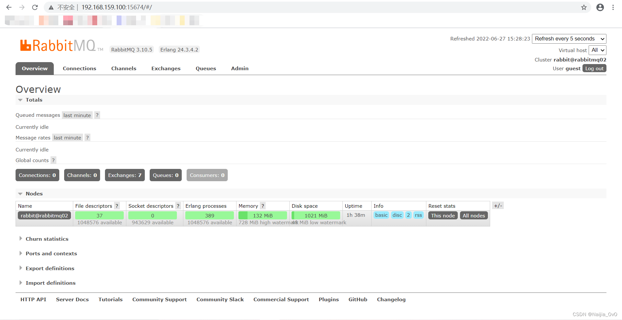622x320 pixels.
Task: Reload the page with refresh icon
Action: [35, 7]
